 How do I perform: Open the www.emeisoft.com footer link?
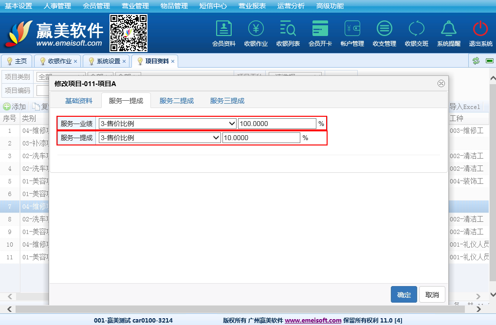click(x=312, y=320)
